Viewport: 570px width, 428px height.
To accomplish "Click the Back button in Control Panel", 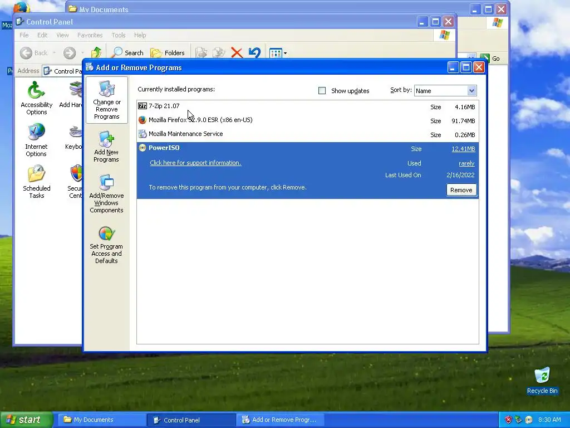I will [34, 53].
